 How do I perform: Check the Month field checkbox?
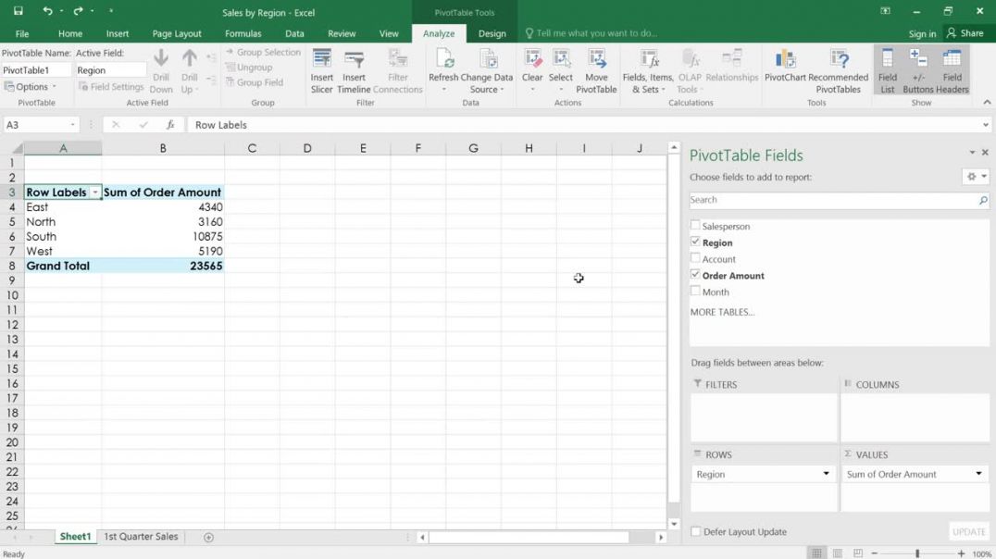pos(695,291)
